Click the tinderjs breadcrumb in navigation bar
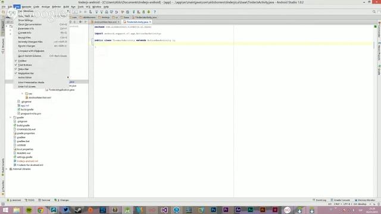This screenshot has width=381, height=214. point(104,17)
